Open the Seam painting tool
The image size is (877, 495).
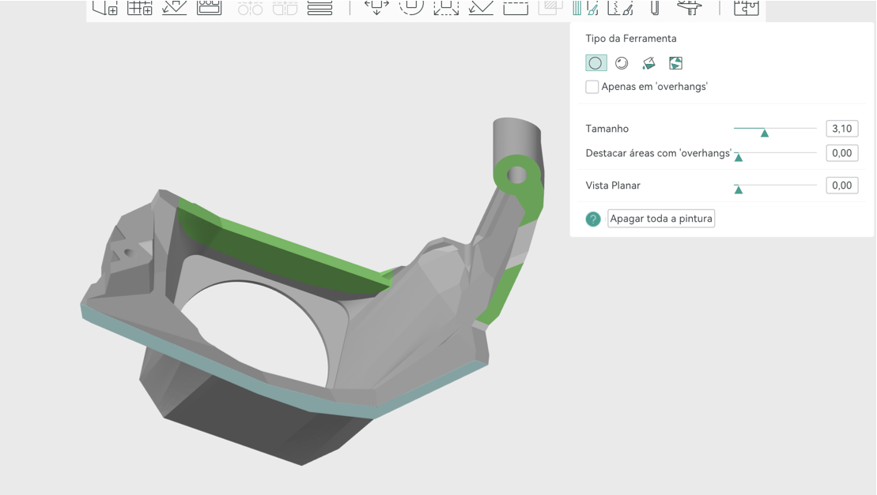click(x=620, y=8)
